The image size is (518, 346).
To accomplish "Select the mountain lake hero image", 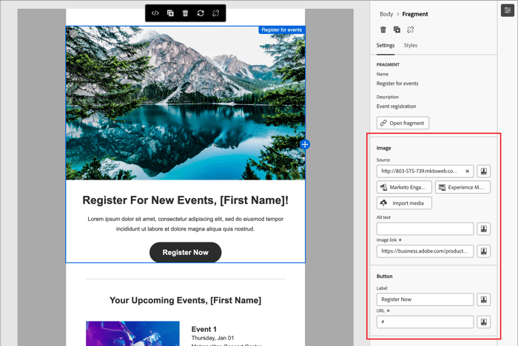I will pos(185,103).
